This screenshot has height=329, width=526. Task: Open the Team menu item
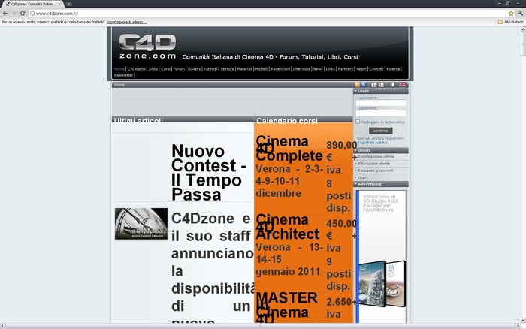361,69
